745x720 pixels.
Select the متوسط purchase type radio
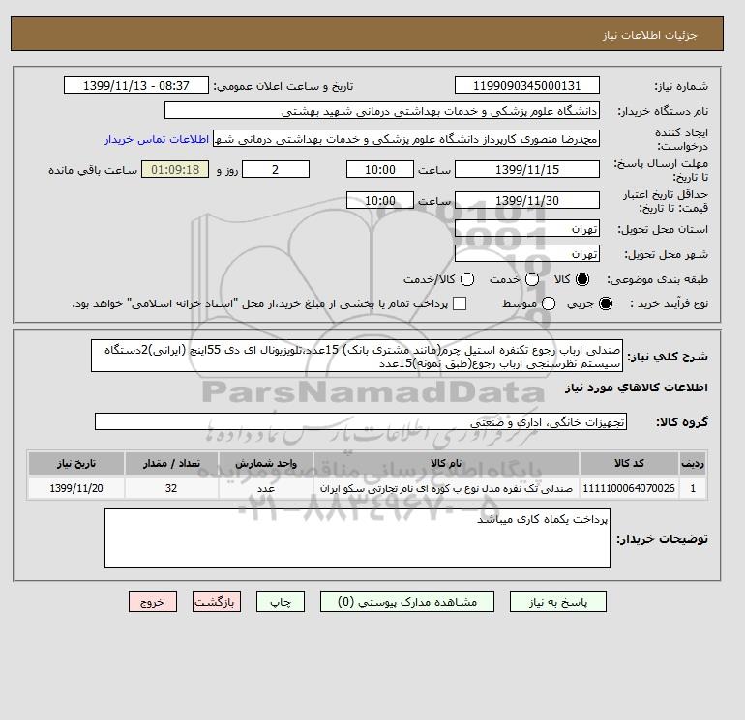(549, 303)
